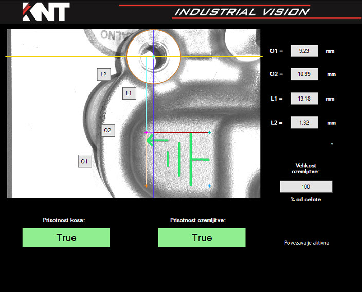The image size is (362, 292).
Task: Click the L2 value field showing 1.32
Action: (304, 123)
